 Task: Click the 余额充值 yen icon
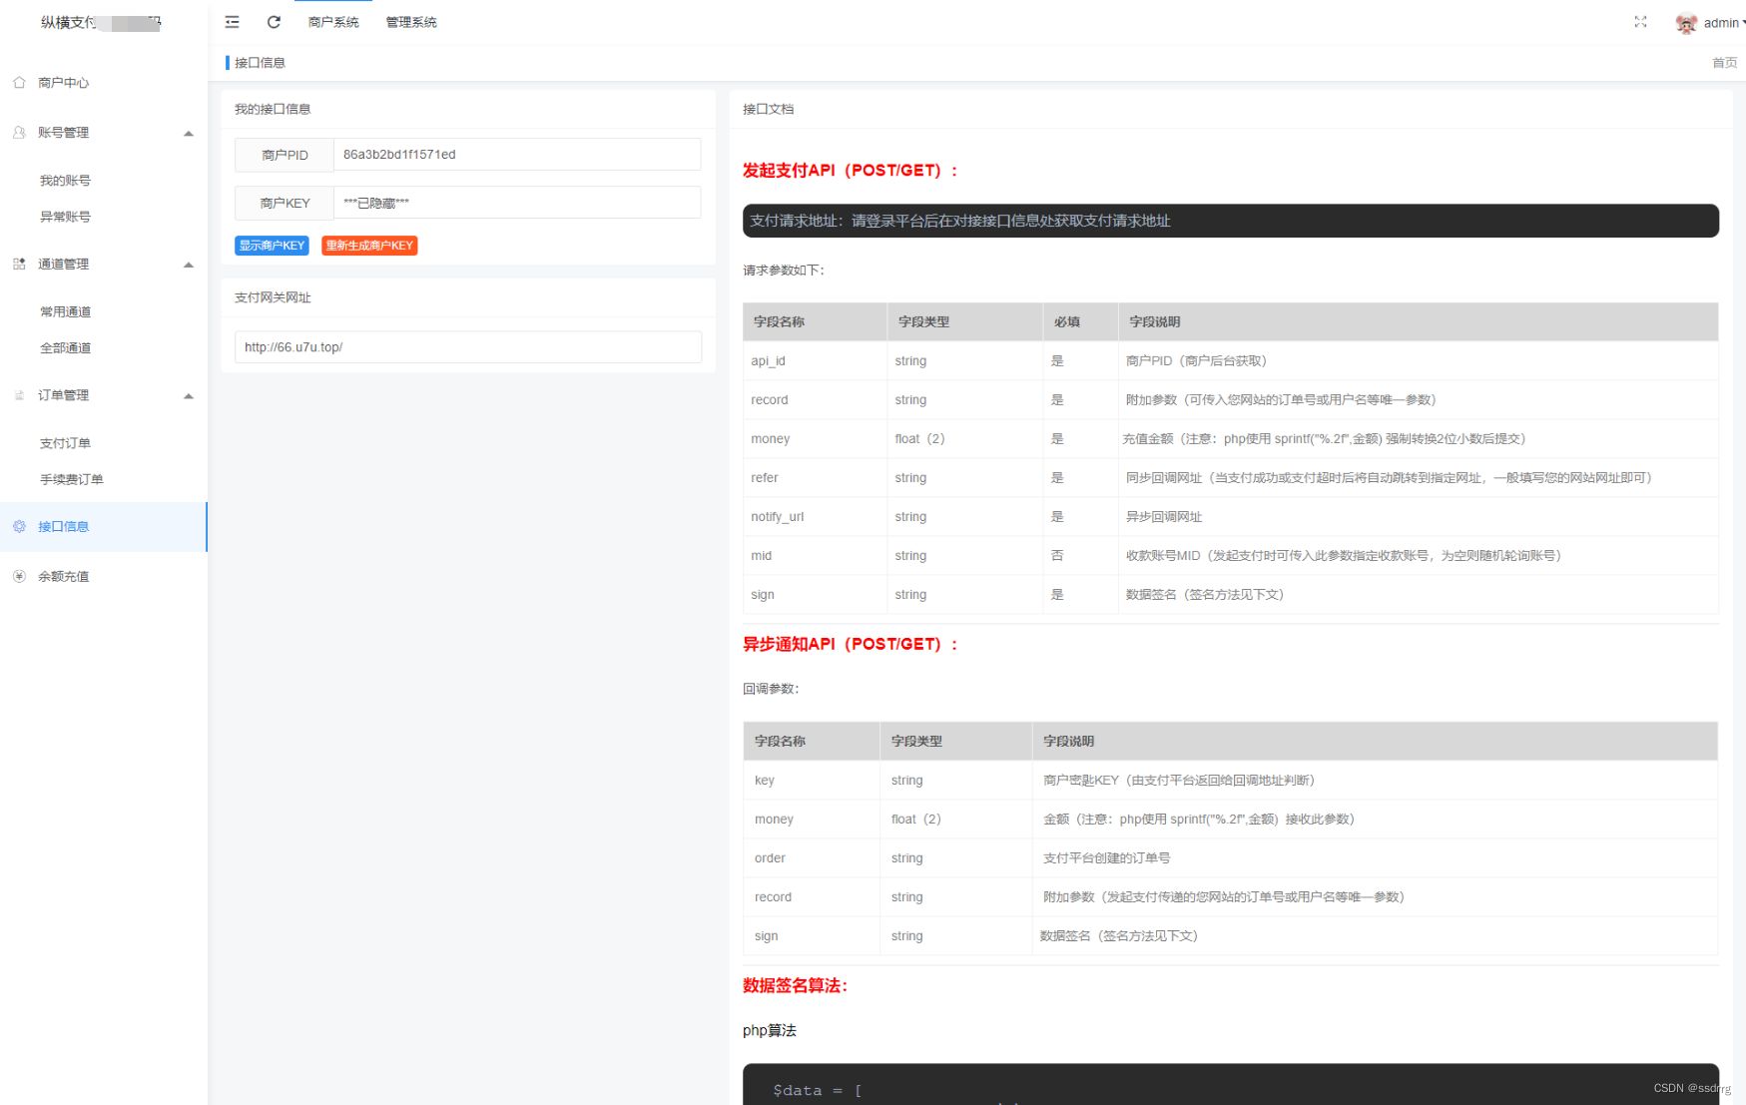coord(19,577)
